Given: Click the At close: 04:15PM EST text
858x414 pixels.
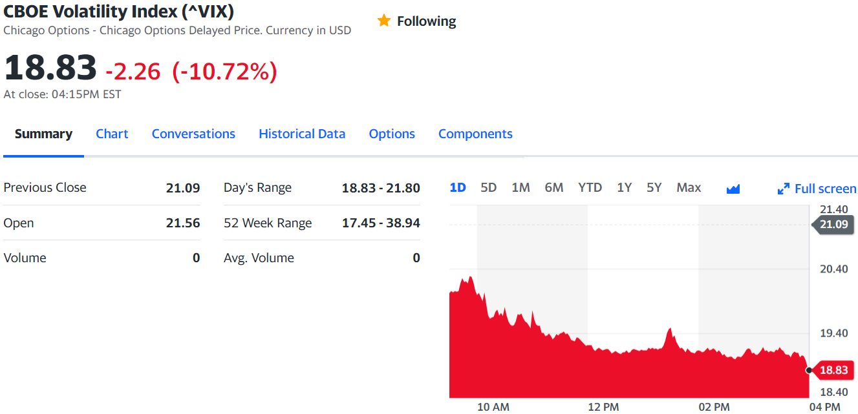Looking at the screenshot, I should 62,94.
